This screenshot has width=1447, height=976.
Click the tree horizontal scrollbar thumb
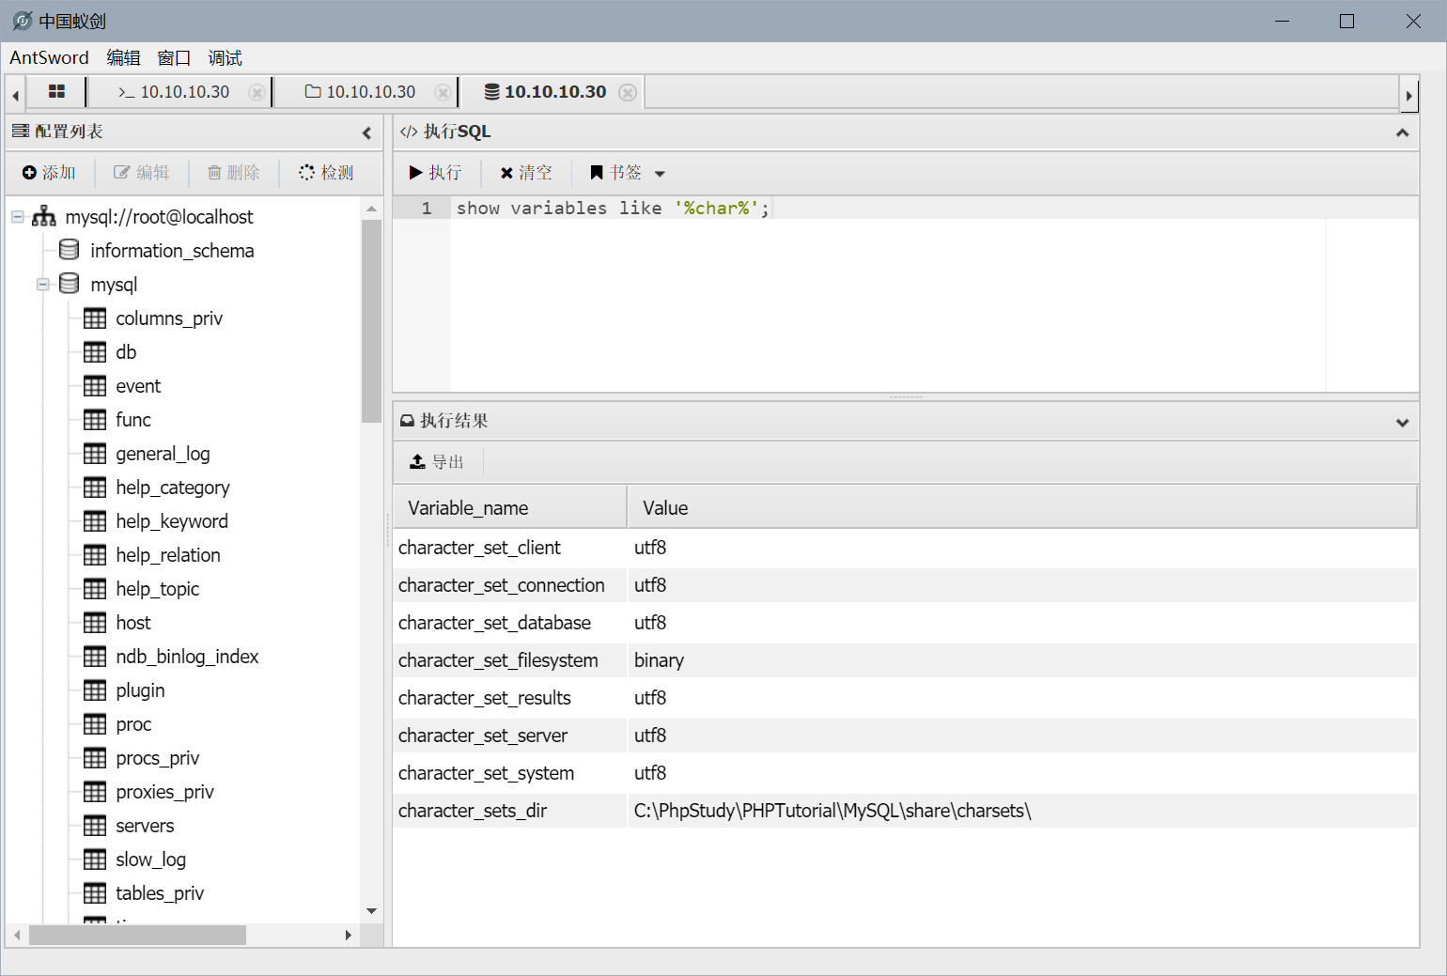click(137, 936)
